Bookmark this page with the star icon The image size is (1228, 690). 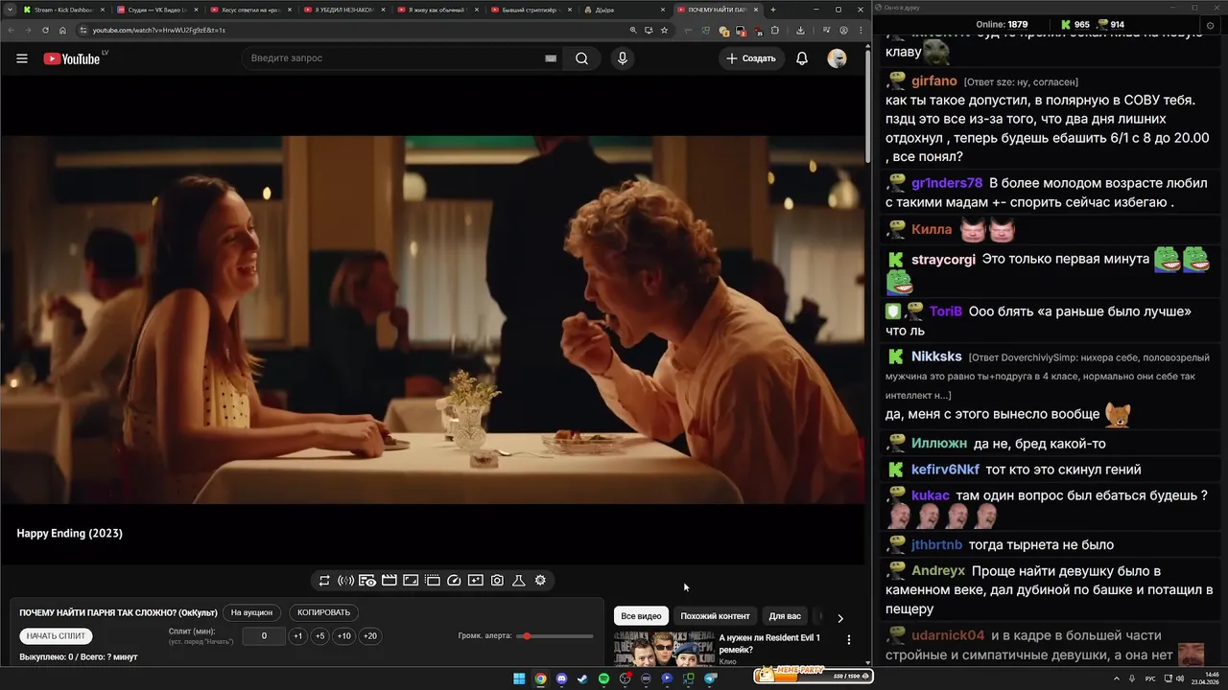664,30
